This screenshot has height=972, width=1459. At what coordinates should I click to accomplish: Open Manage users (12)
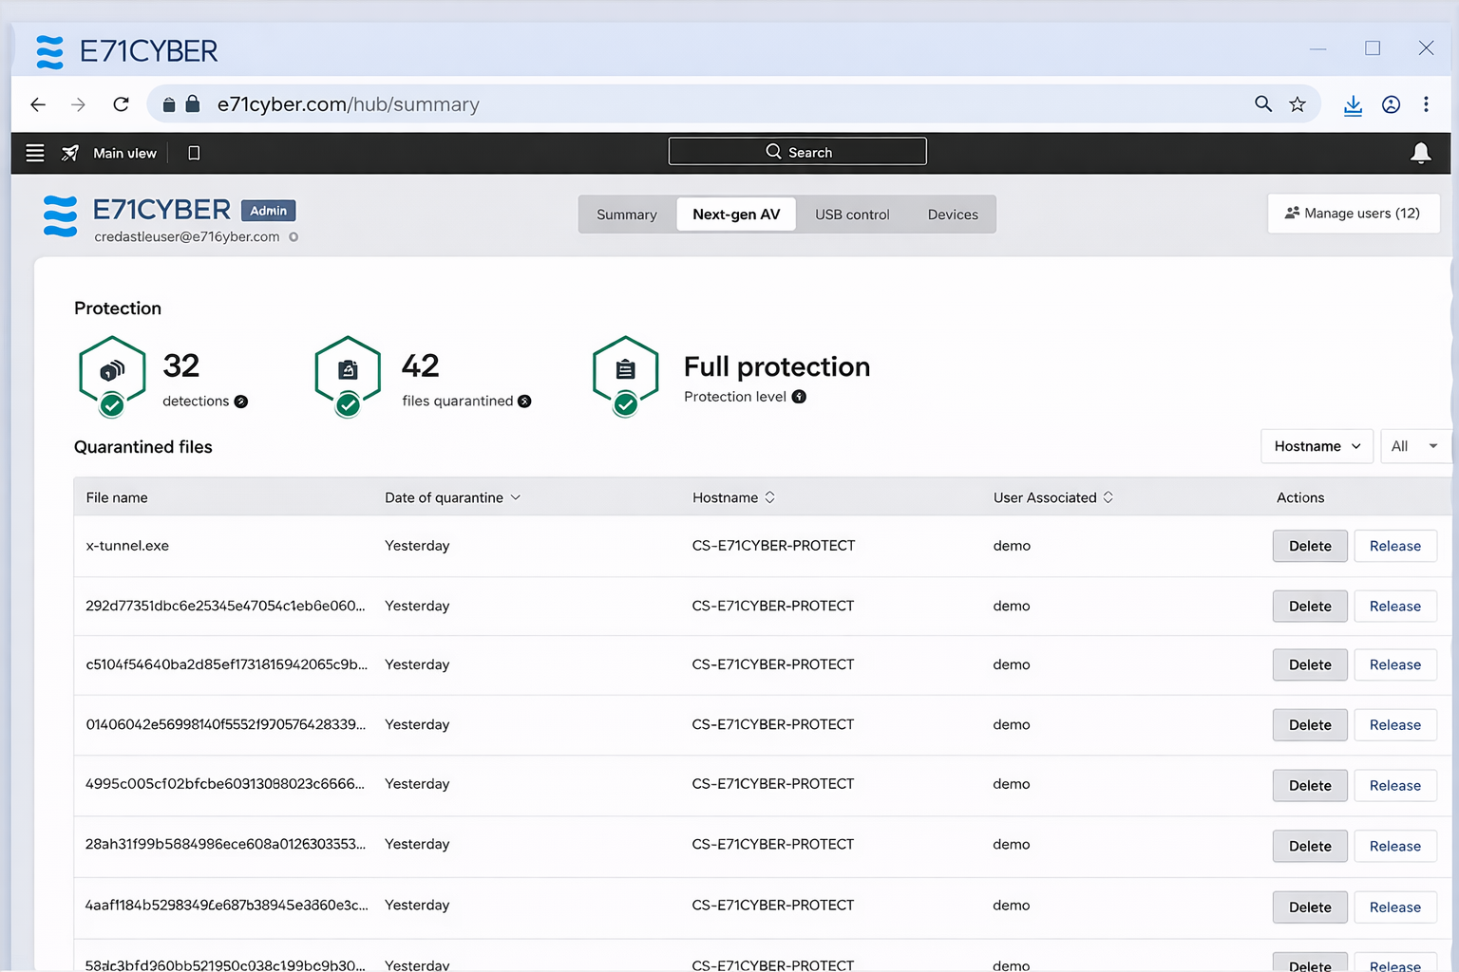[x=1353, y=214]
